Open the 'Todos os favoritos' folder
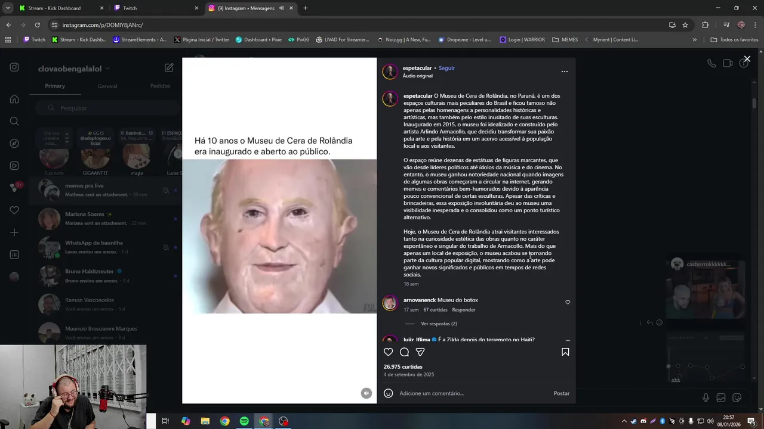 [734, 40]
